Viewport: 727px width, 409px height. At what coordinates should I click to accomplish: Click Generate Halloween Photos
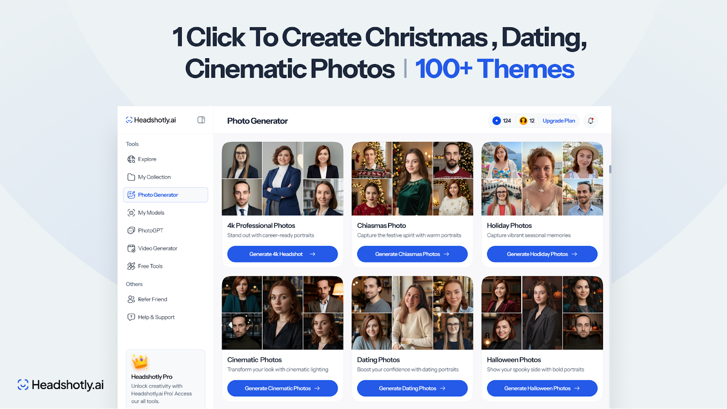(541, 388)
